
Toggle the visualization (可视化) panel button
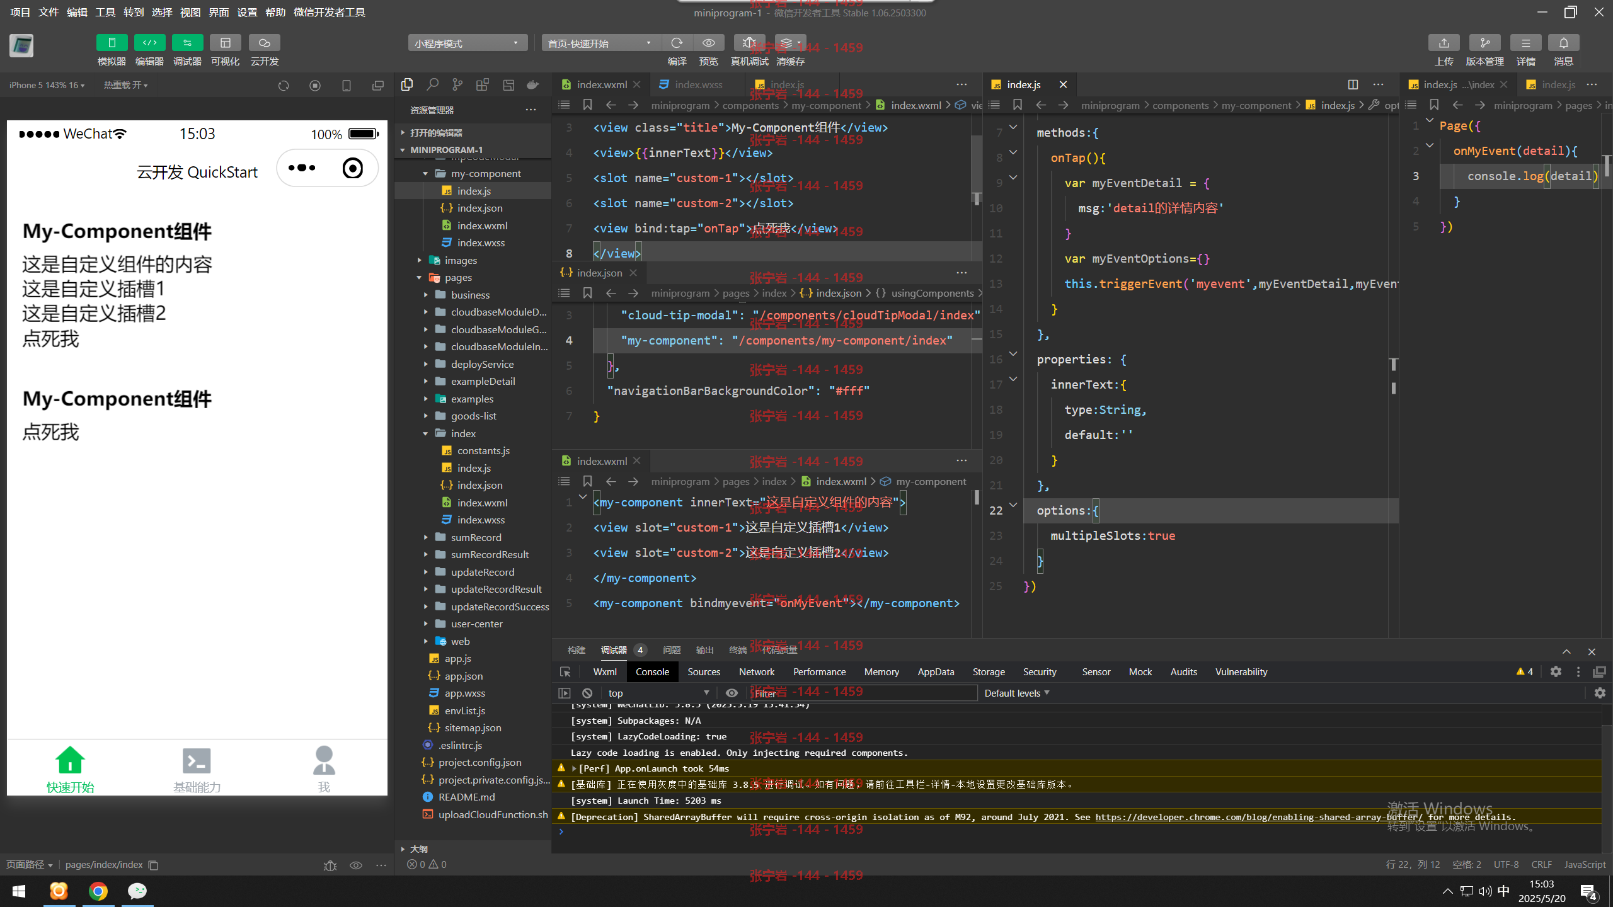click(x=225, y=43)
